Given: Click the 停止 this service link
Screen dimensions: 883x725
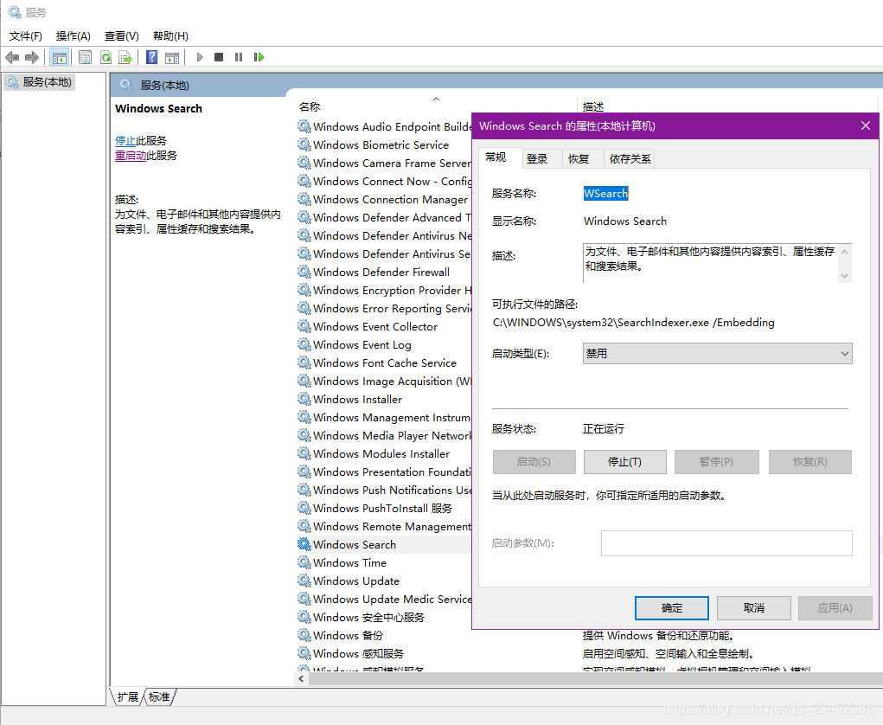Looking at the screenshot, I should point(125,141).
